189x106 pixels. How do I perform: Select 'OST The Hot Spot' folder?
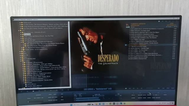click(30, 40)
